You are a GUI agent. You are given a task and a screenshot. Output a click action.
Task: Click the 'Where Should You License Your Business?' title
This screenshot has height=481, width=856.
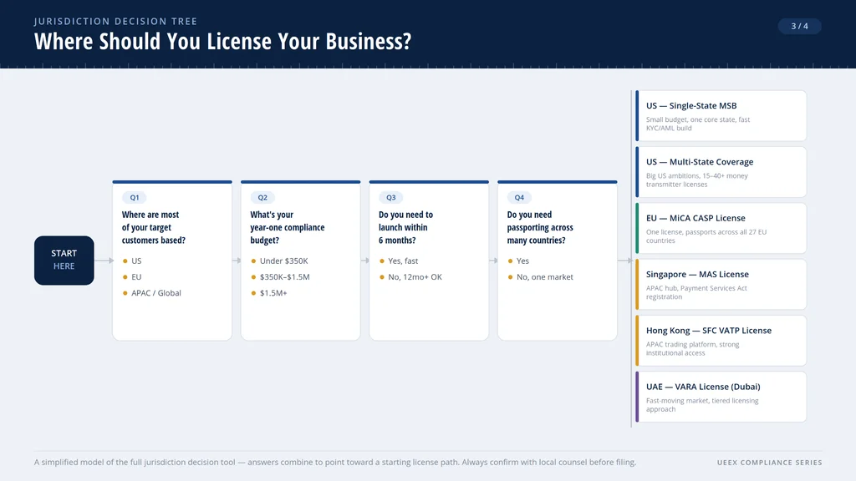click(222, 42)
